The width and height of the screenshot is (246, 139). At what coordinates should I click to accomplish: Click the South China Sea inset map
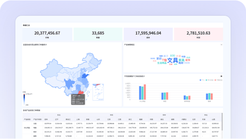click(98, 92)
